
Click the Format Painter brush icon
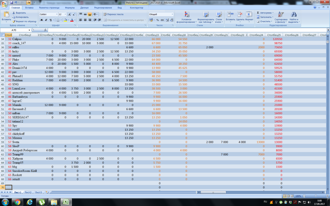(x=14, y=21)
